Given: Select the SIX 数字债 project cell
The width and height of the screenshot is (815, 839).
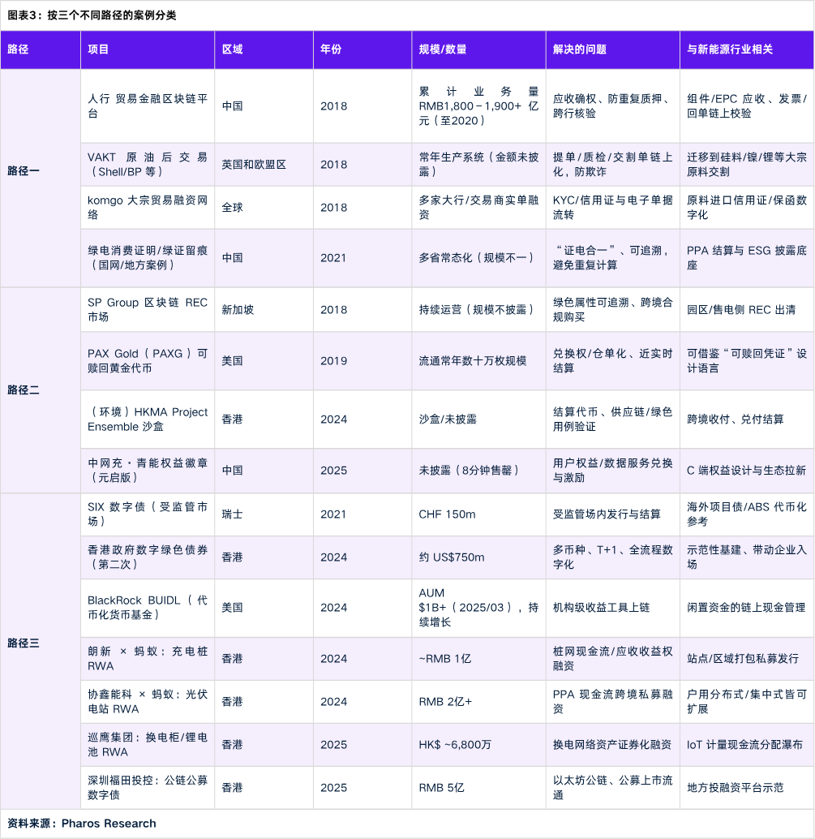Looking at the screenshot, I should (x=146, y=514).
